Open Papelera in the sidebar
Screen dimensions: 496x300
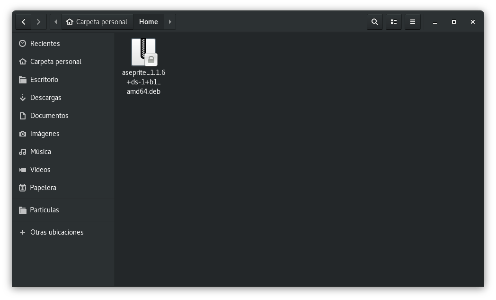coord(63,188)
